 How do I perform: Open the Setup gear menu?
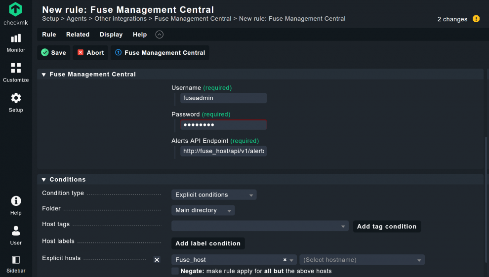(16, 103)
